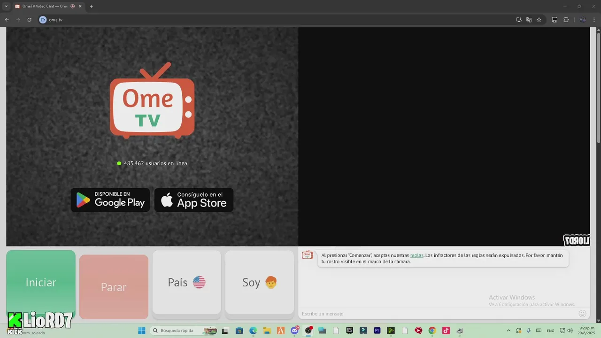
Task: Close the OmeTV Video Chat tab
Action: tap(80, 6)
